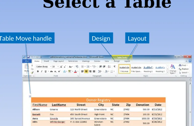Click the Undo icon in title bar
The width and height of the screenshot is (194, 126).
pos(32,57)
